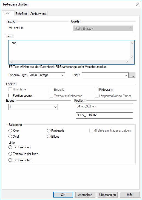Open the Ebene dropdown
The image size is (142, 200).
point(33,107)
